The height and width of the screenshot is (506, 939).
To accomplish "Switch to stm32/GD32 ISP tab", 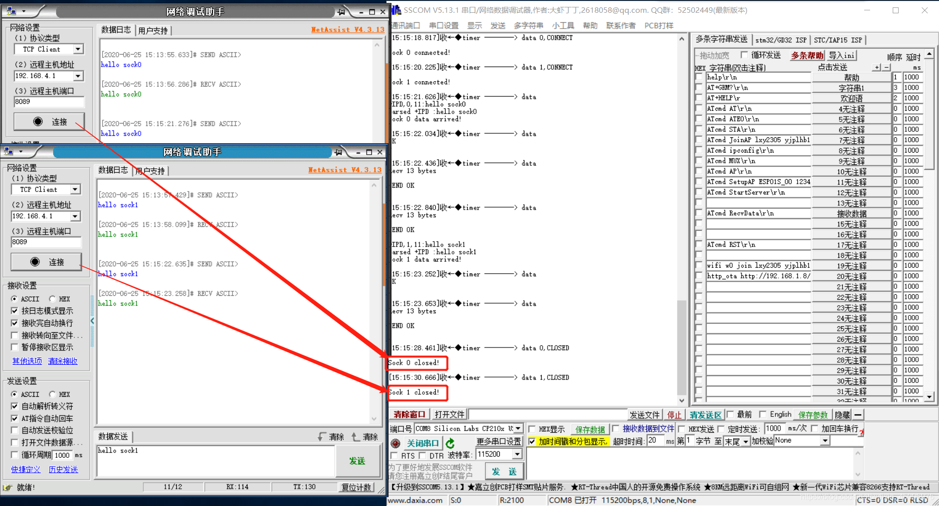I will pos(780,40).
